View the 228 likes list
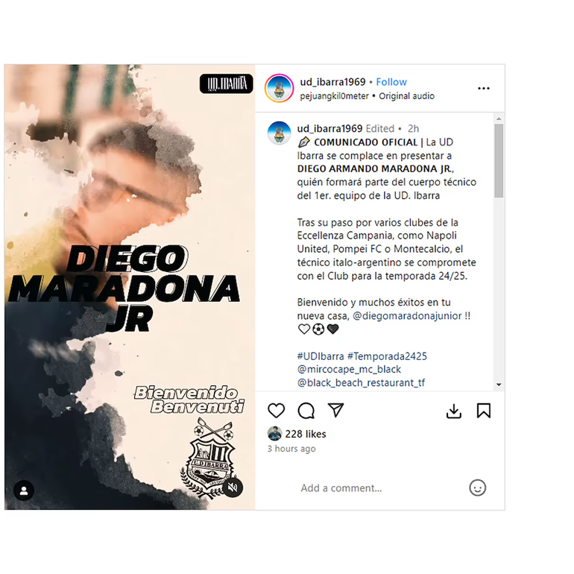This screenshot has height=574, width=574. point(306,434)
